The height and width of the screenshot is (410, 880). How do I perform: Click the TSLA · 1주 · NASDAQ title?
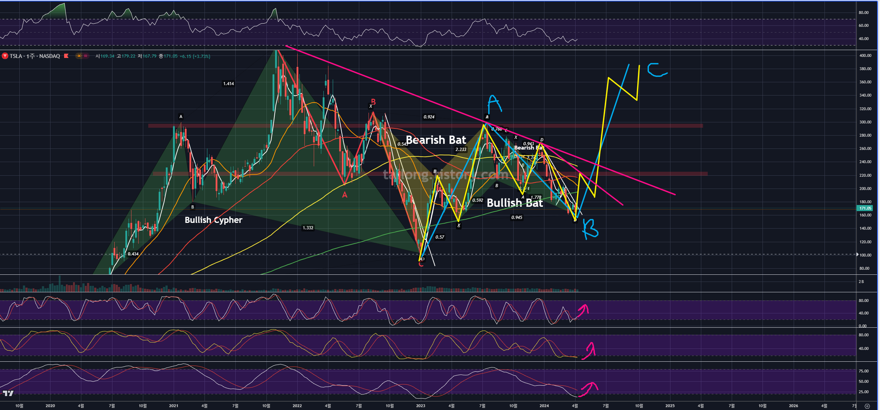click(35, 56)
